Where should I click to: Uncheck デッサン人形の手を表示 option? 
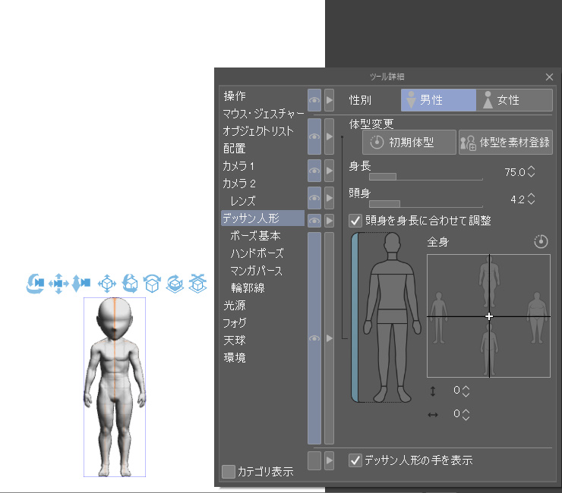(355, 460)
